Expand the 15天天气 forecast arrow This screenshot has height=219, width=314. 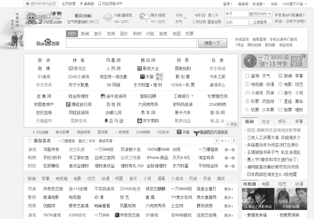click(185, 18)
